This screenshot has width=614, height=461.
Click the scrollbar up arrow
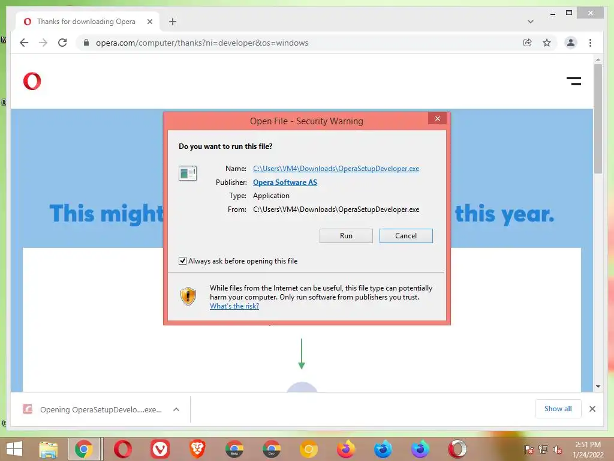click(x=598, y=59)
